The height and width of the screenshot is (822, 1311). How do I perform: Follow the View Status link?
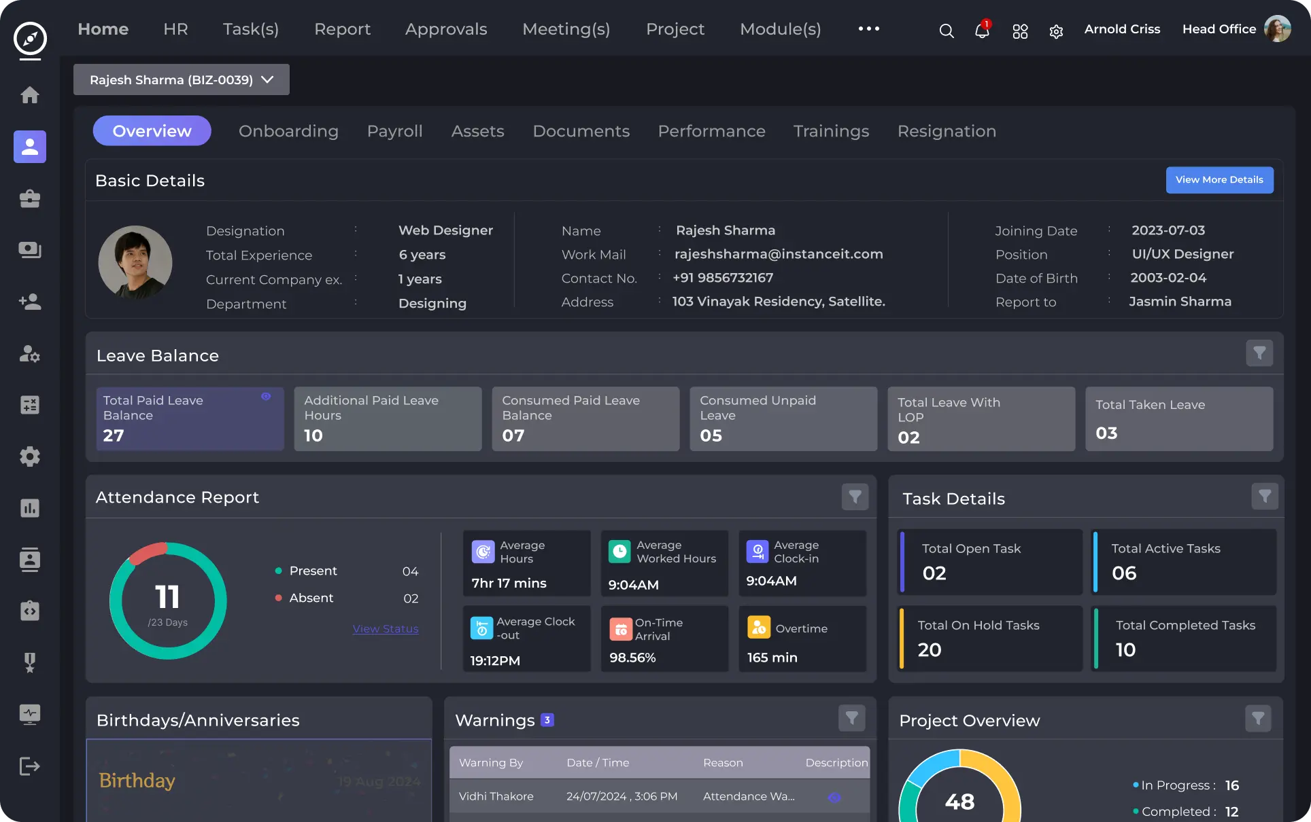(x=386, y=629)
